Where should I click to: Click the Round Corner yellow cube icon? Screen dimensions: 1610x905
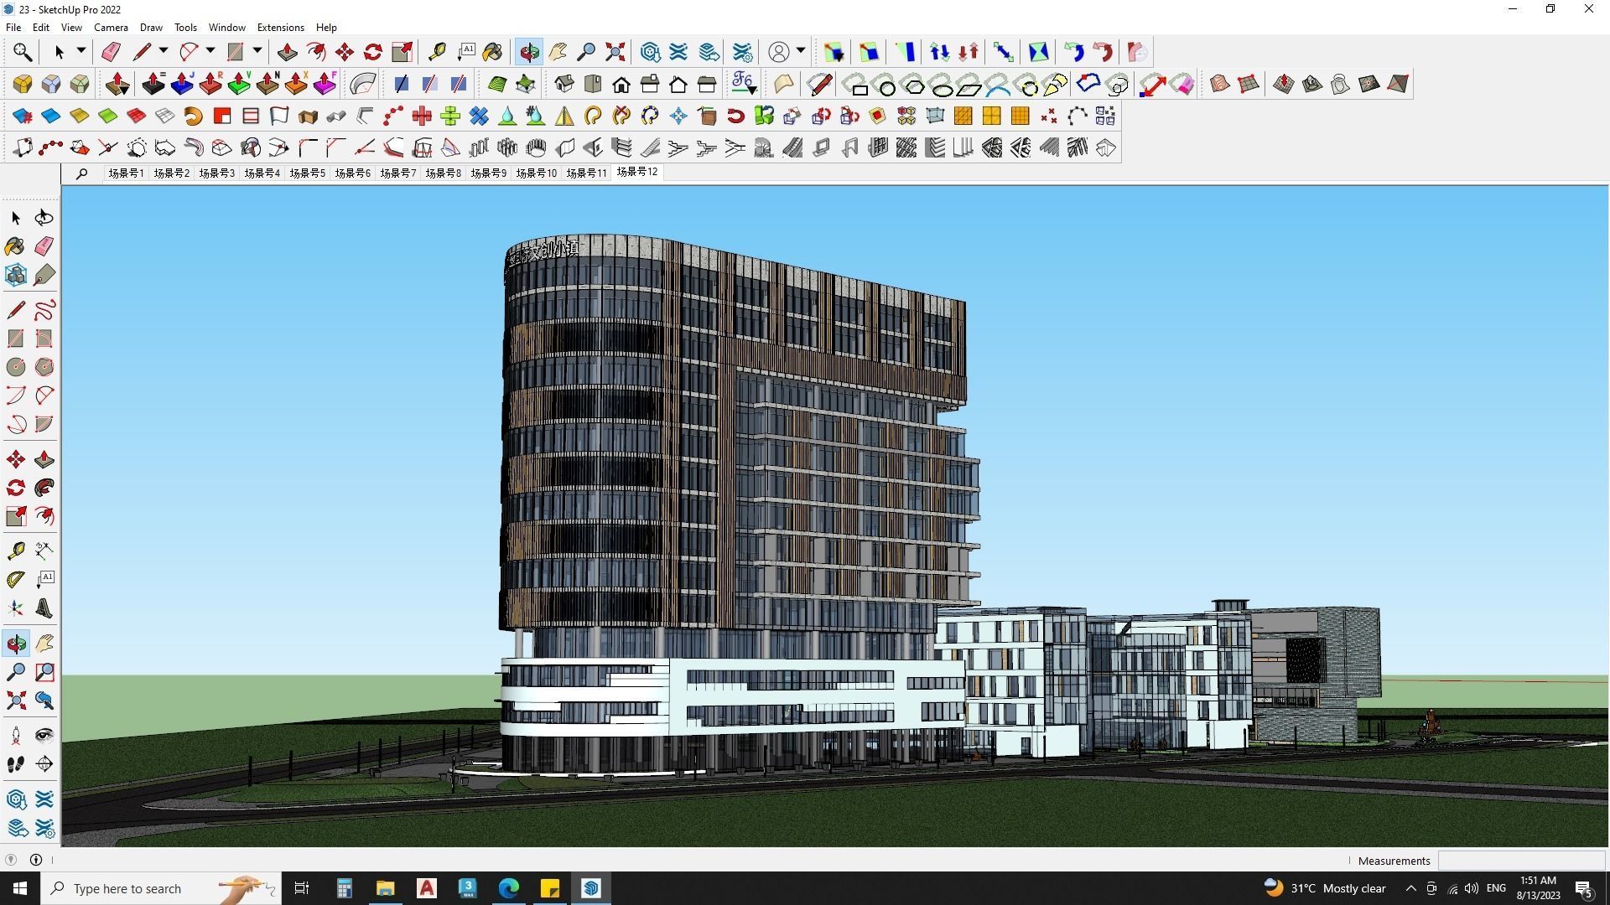click(23, 84)
